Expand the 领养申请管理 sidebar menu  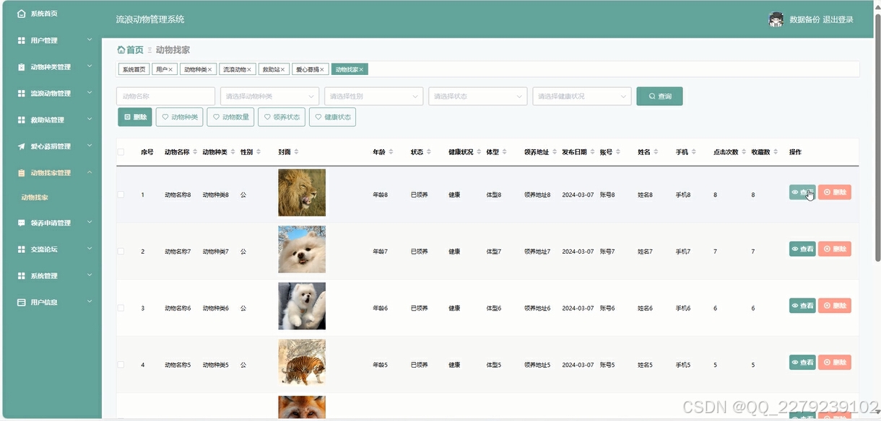(90, 222)
